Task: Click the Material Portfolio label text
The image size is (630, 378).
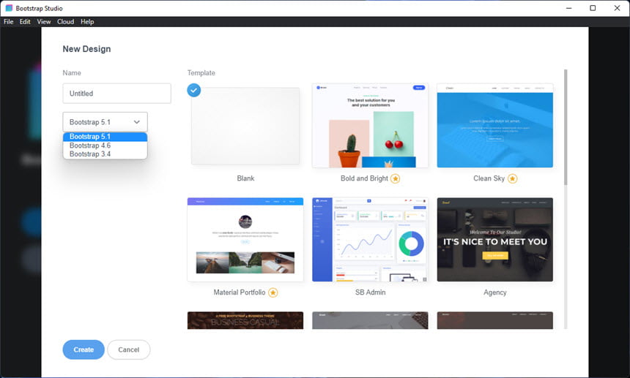Action: click(x=240, y=292)
